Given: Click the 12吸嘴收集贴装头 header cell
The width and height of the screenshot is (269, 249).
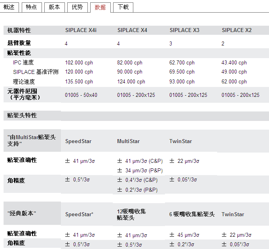Looking at the screenshot, I should tap(131, 214).
